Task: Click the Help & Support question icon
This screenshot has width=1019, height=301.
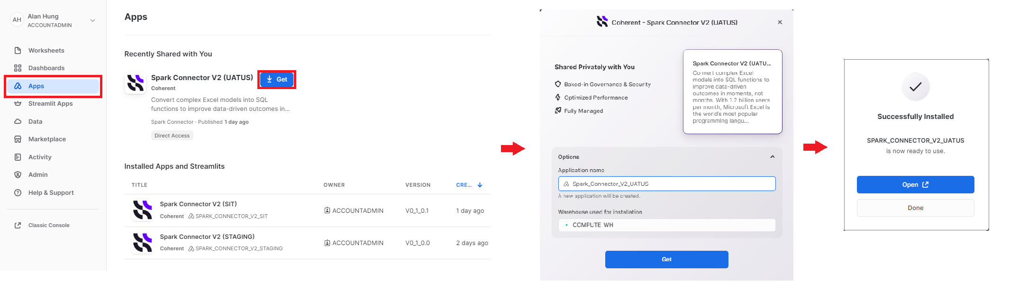Action: (18, 193)
